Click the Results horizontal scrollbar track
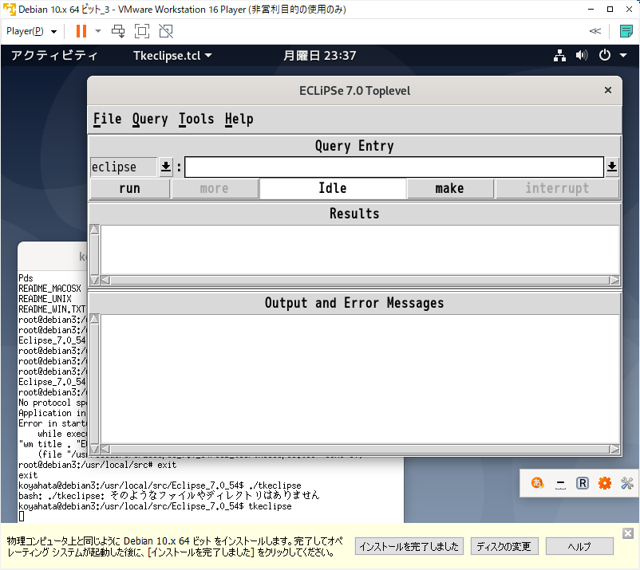 pyautogui.click(x=360, y=280)
